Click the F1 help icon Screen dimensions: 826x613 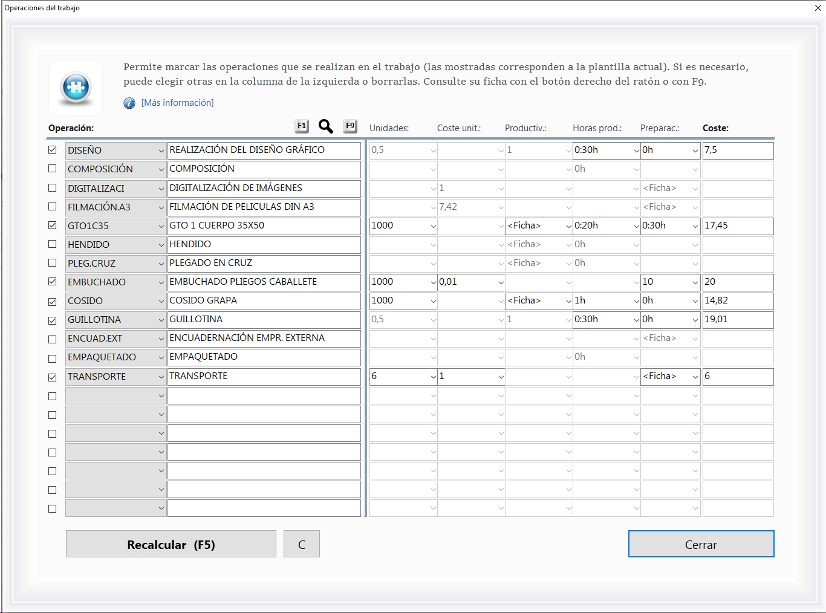[302, 126]
